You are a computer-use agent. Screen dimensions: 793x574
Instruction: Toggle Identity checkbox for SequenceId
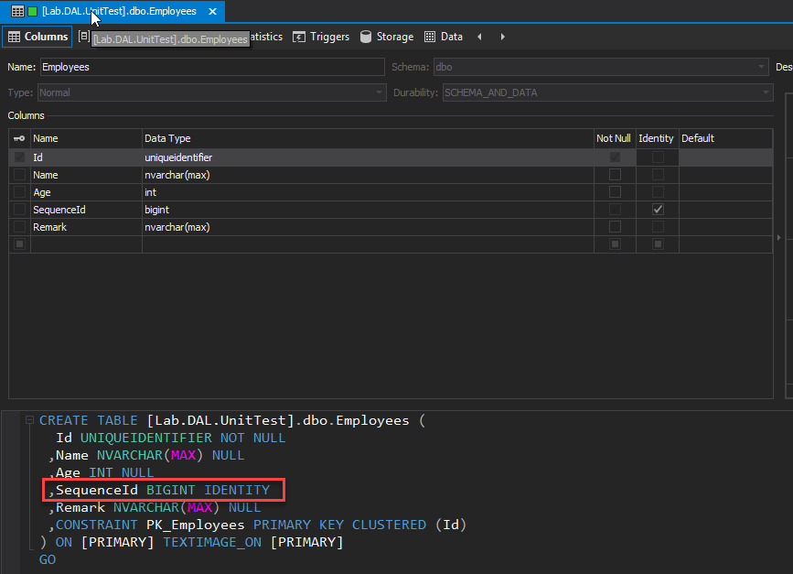(x=658, y=210)
